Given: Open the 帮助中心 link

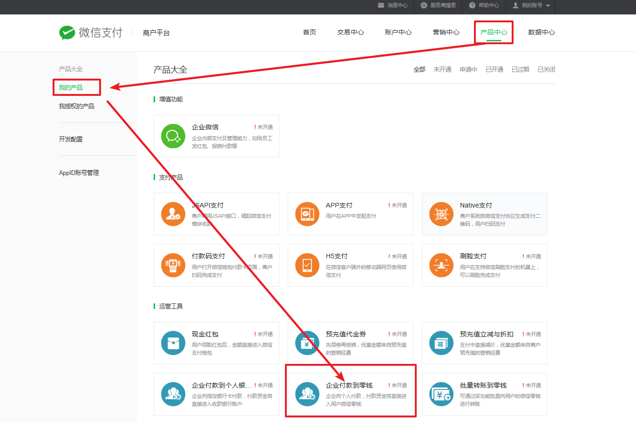Looking at the screenshot, I should 488,5.
